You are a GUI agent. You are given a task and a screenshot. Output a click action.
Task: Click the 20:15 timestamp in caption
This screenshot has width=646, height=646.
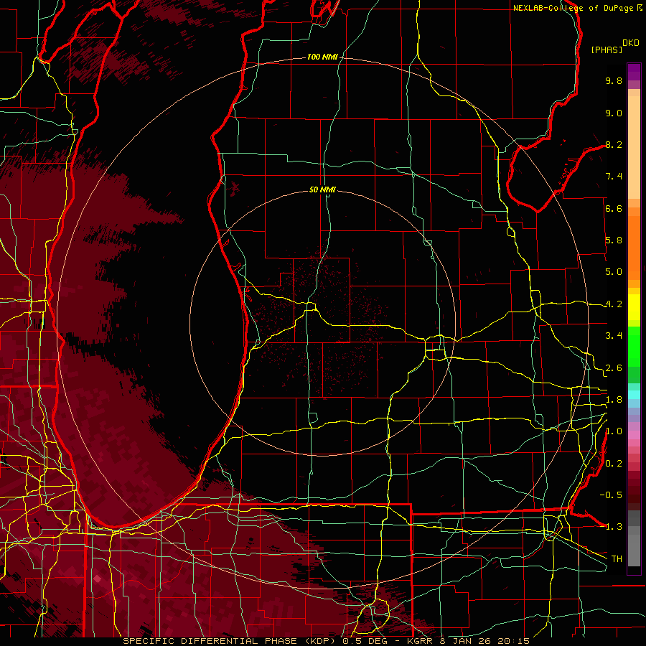513,641
